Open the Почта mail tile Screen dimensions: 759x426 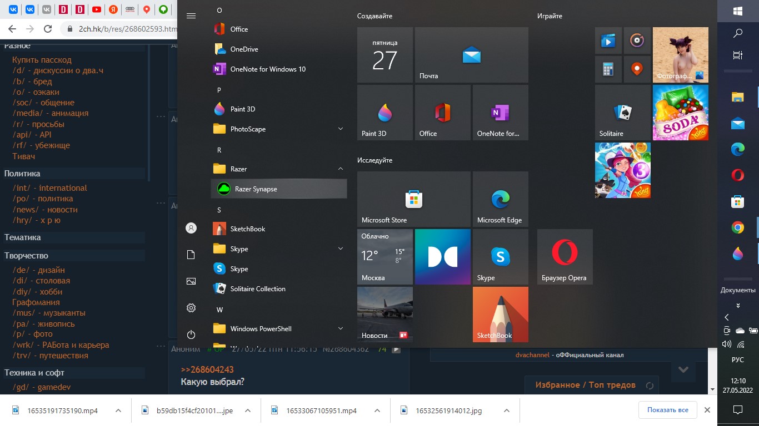point(472,55)
